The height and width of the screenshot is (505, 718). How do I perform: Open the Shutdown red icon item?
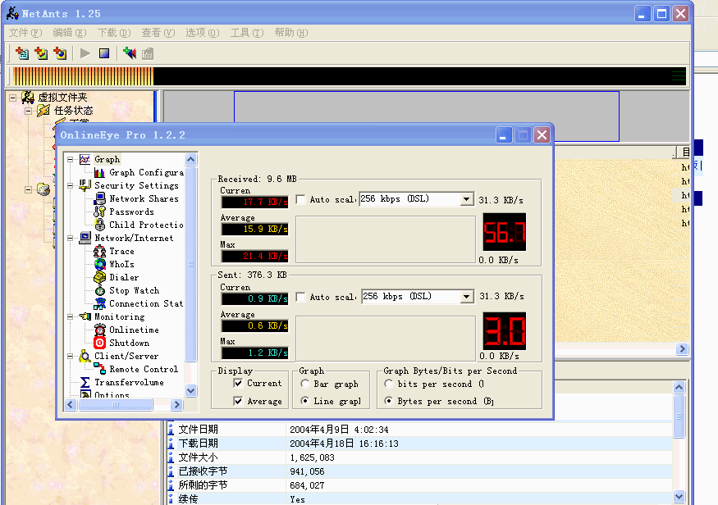pos(129,343)
